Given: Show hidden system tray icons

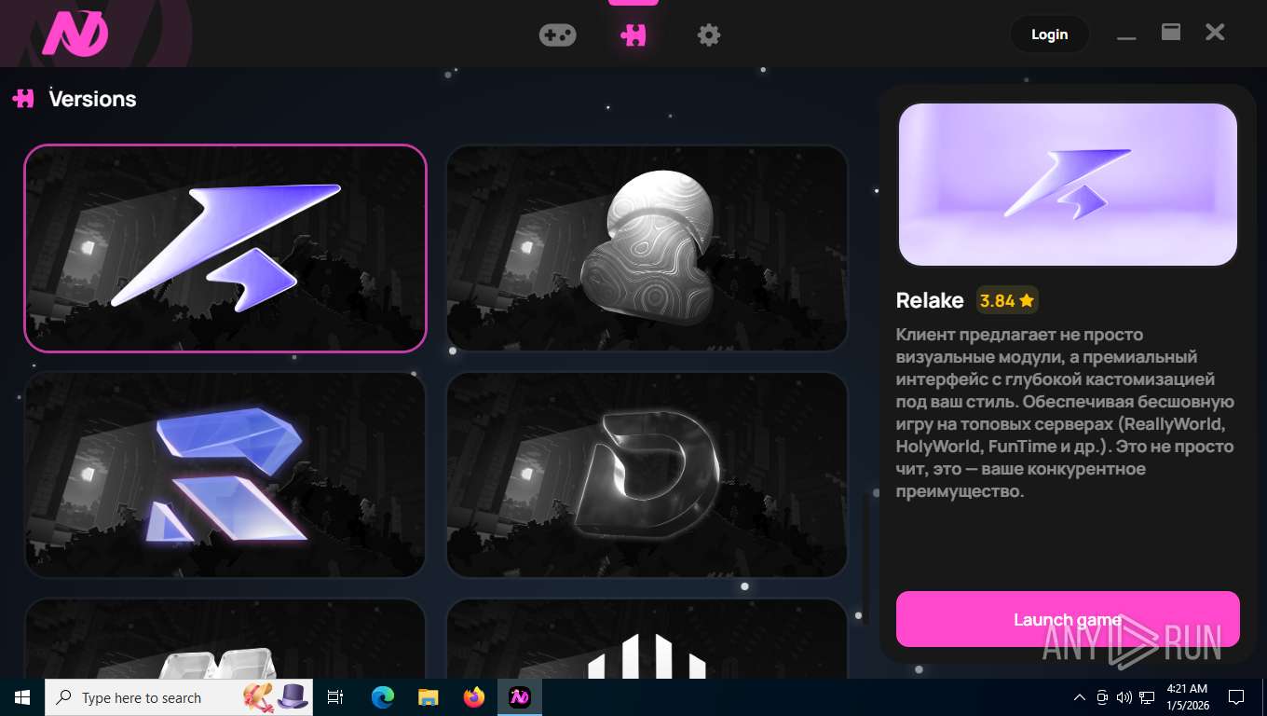Looking at the screenshot, I should coord(1080,697).
